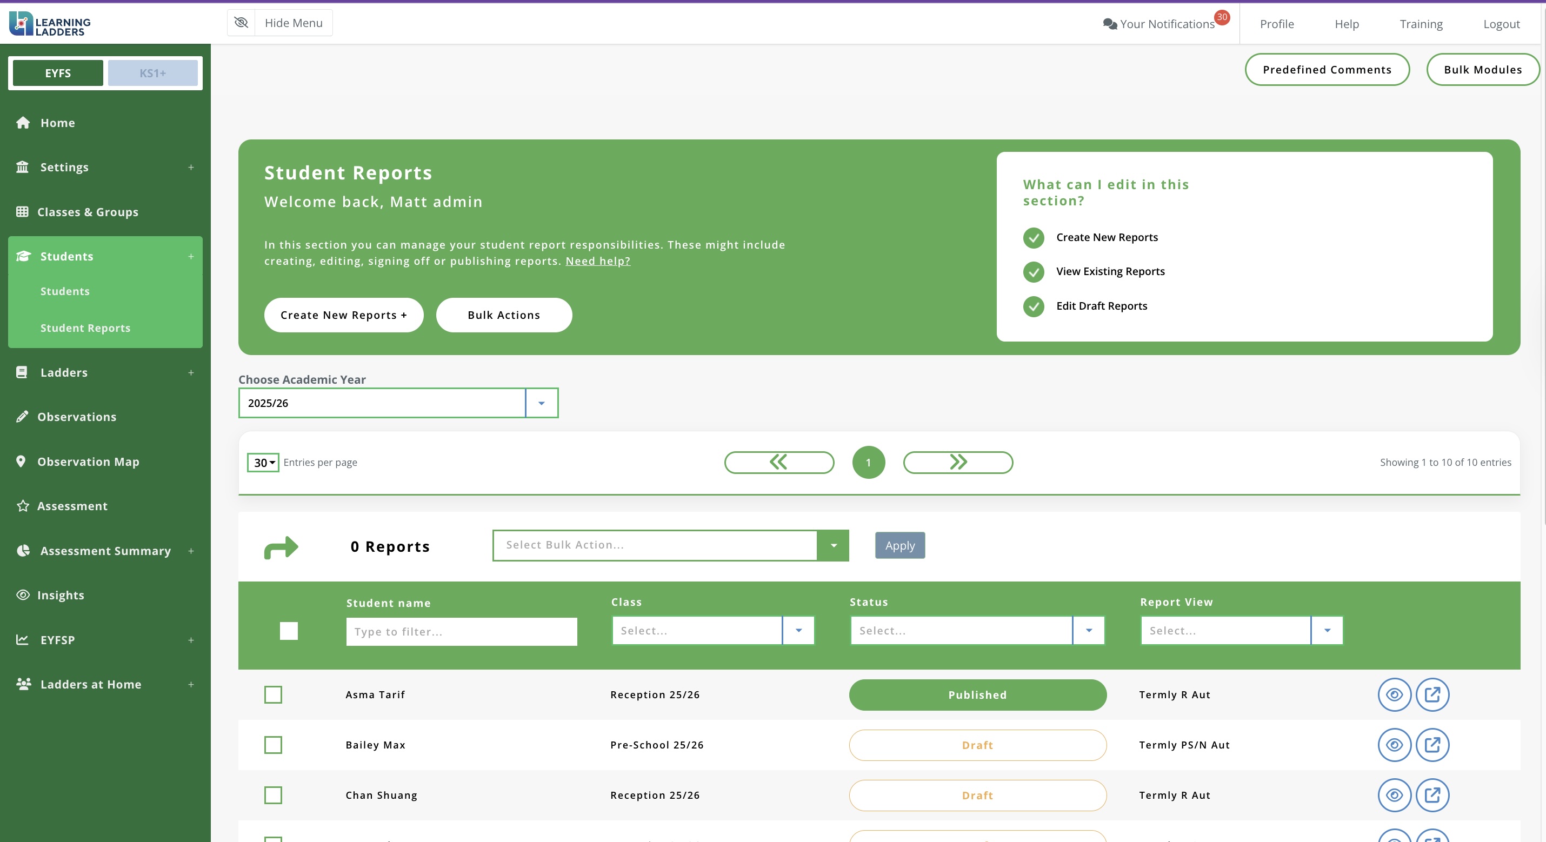Viewport: 1546px width, 842px height.
Task: Open Bailey Max's report using the external link icon
Action: point(1432,745)
